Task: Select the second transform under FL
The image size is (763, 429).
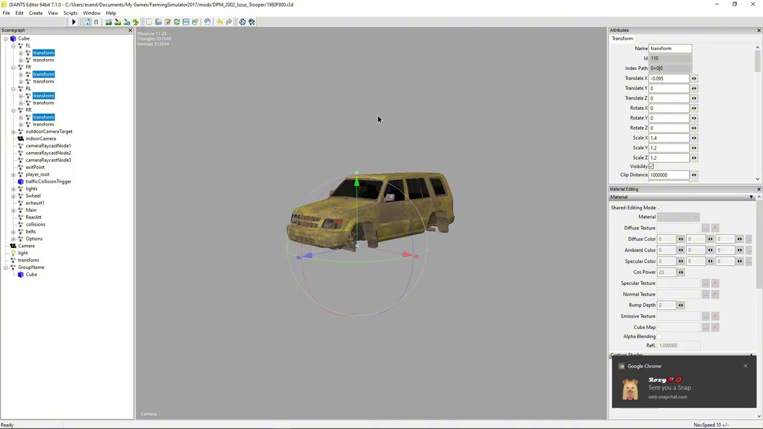Action: click(43, 60)
